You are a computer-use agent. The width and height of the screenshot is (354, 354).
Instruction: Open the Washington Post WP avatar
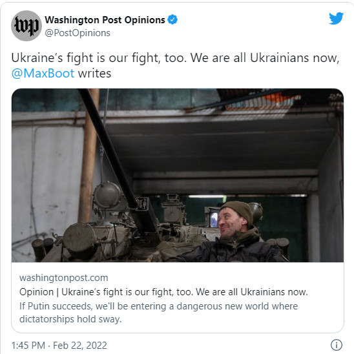pyautogui.click(x=26, y=26)
